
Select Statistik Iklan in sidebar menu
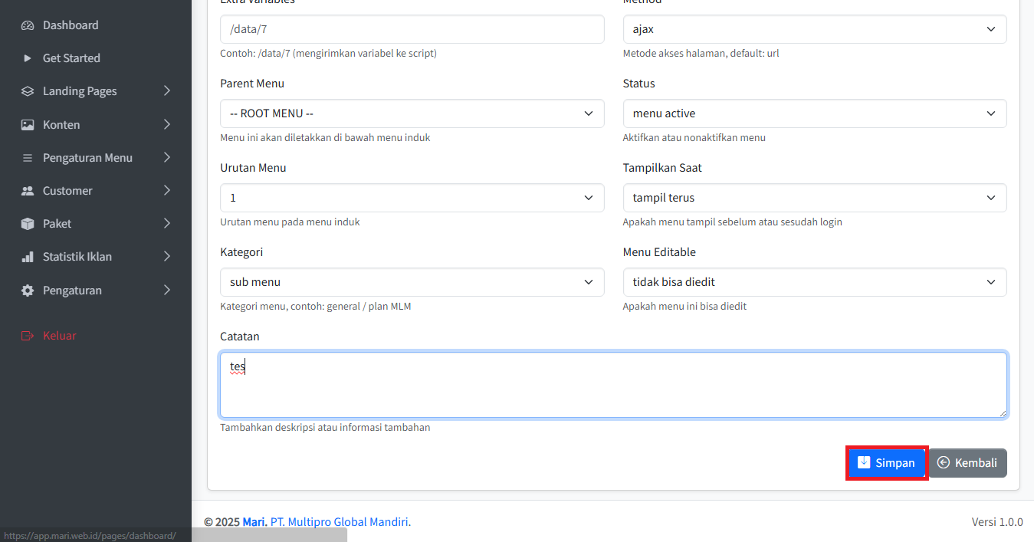pyautogui.click(x=77, y=257)
